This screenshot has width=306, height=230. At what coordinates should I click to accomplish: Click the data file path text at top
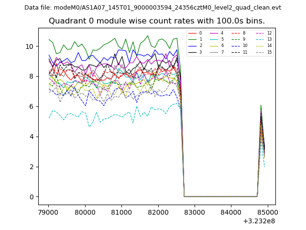153,8
